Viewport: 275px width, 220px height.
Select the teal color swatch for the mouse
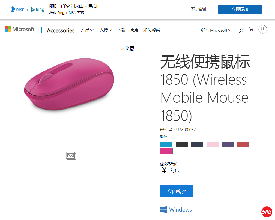coord(166,144)
